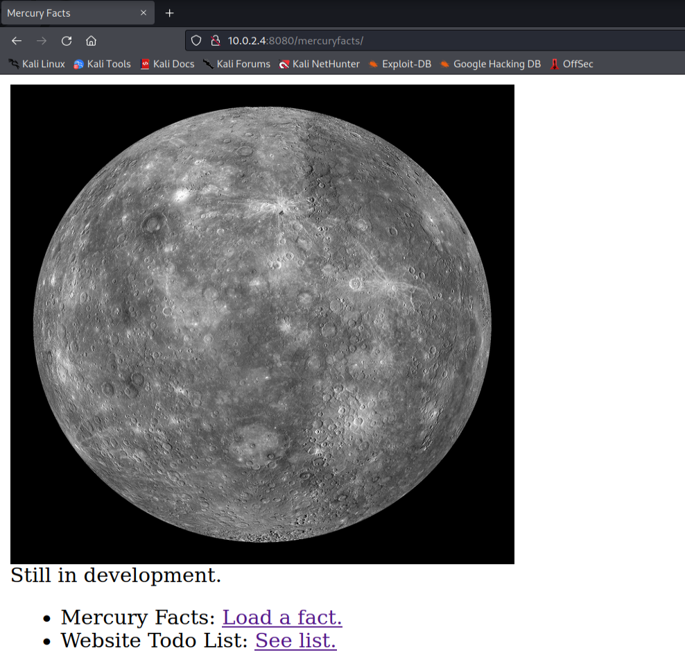Select the Mercury Facts browser tab
This screenshot has width=685, height=664.
pyautogui.click(x=69, y=12)
